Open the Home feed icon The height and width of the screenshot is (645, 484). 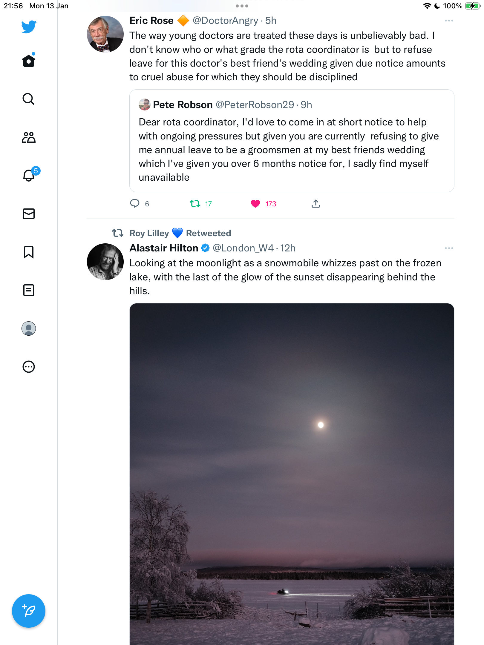[x=29, y=61]
